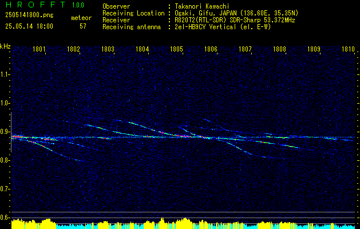
Task: Click the gray vertical range bar at left edge
Action: coord(11,132)
